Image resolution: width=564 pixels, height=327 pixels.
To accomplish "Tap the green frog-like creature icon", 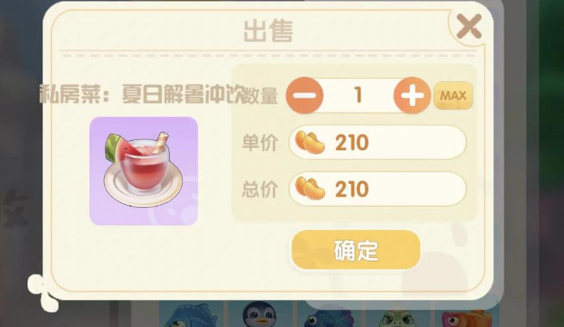I will click(398, 318).
